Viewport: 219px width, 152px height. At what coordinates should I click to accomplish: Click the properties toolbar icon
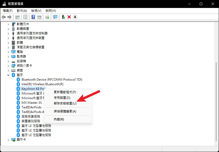click(25, 17)
